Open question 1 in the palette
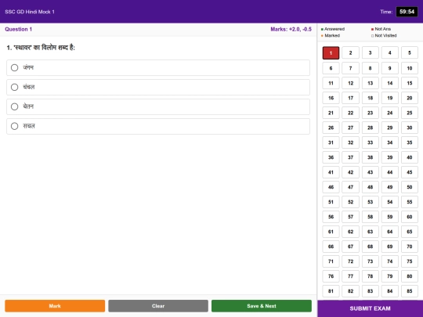The height and width of the screenshot is (317, 423). click(331, 53)
